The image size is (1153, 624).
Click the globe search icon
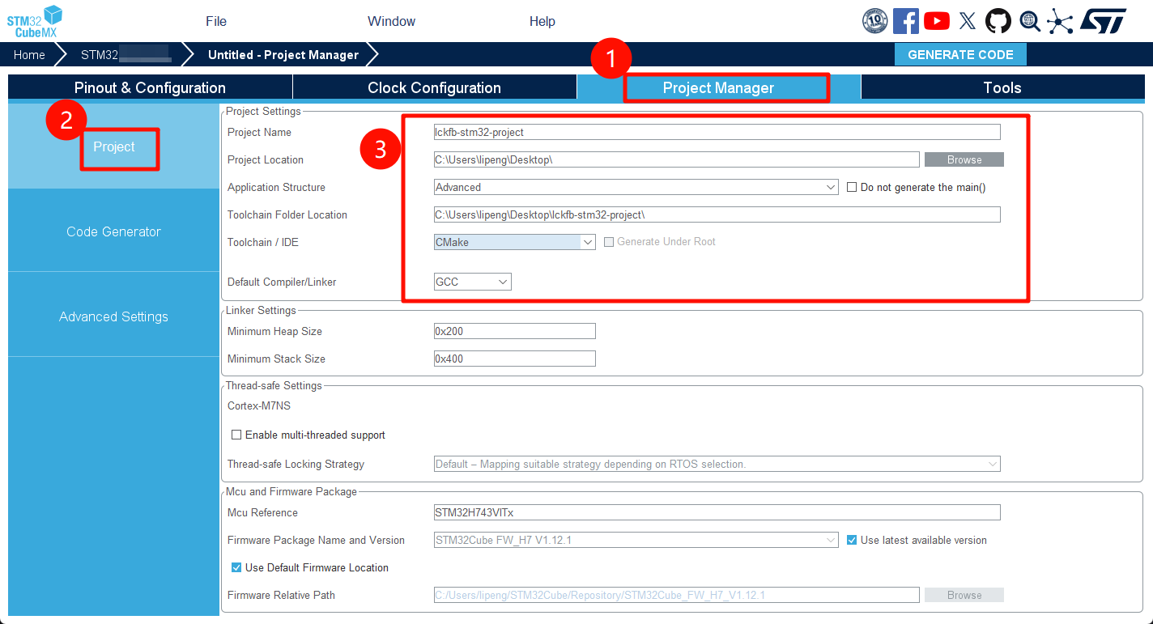tap(1029, 21)
